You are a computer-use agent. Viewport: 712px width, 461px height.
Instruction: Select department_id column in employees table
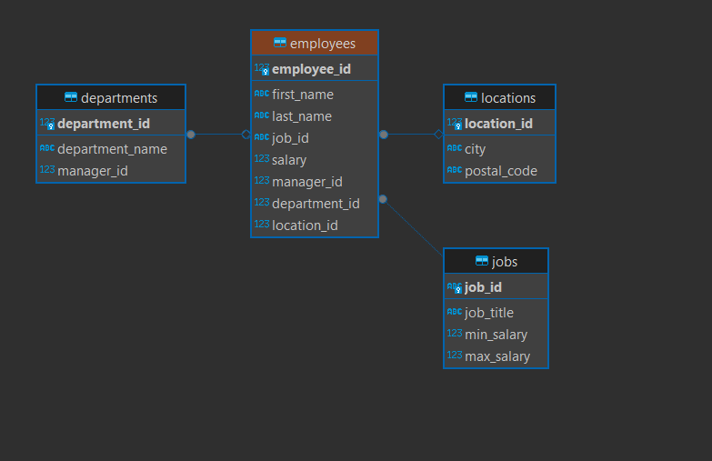315,203
